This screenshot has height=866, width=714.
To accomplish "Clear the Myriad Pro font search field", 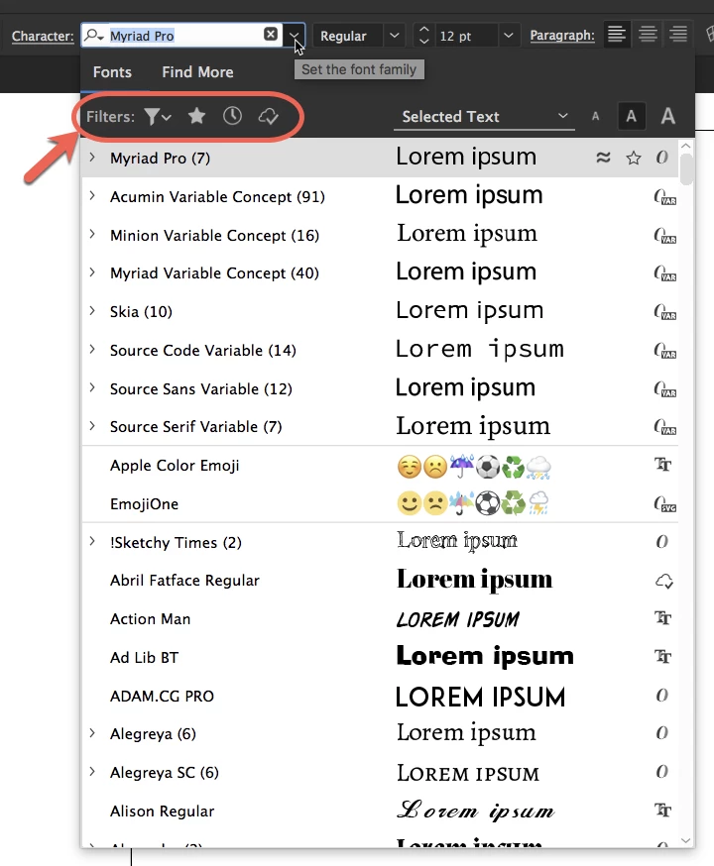I will 271,35.
